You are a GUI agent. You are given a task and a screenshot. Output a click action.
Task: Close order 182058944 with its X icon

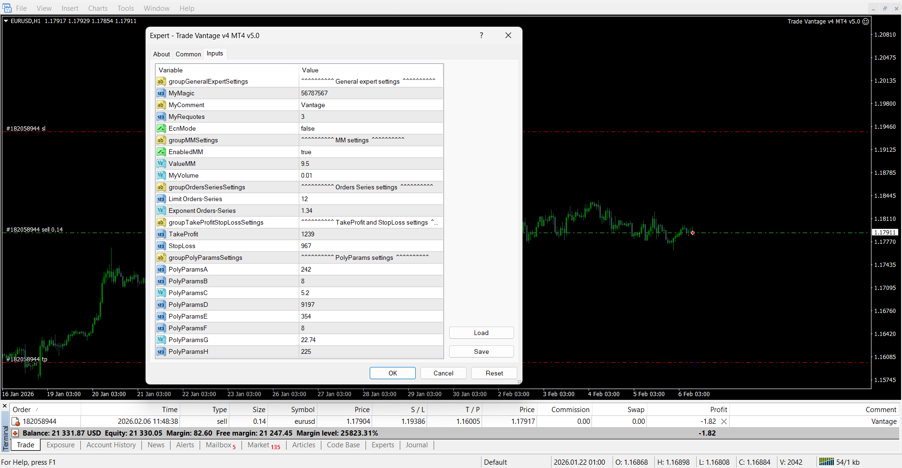tap(724, 421)
